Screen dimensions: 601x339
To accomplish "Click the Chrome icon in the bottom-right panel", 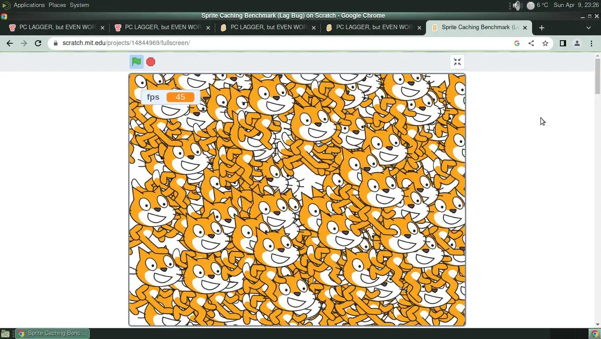I will click(595, 334).
